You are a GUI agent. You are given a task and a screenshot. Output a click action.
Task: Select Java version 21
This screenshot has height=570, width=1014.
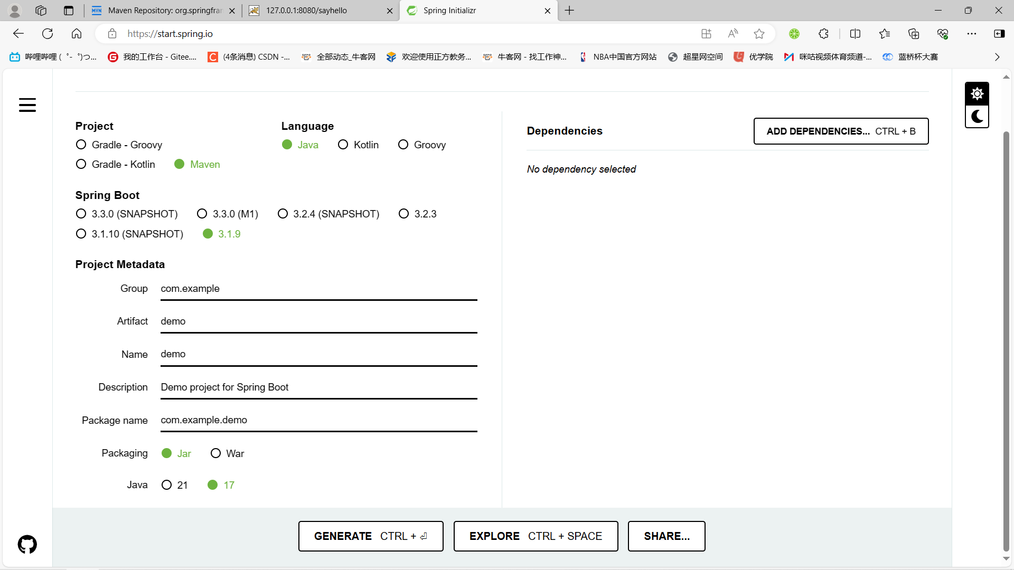pos(175,485)
